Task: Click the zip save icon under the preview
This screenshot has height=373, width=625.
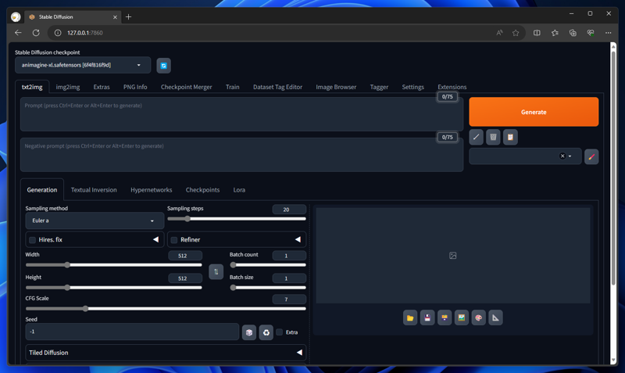Action: tap(445, 318)
